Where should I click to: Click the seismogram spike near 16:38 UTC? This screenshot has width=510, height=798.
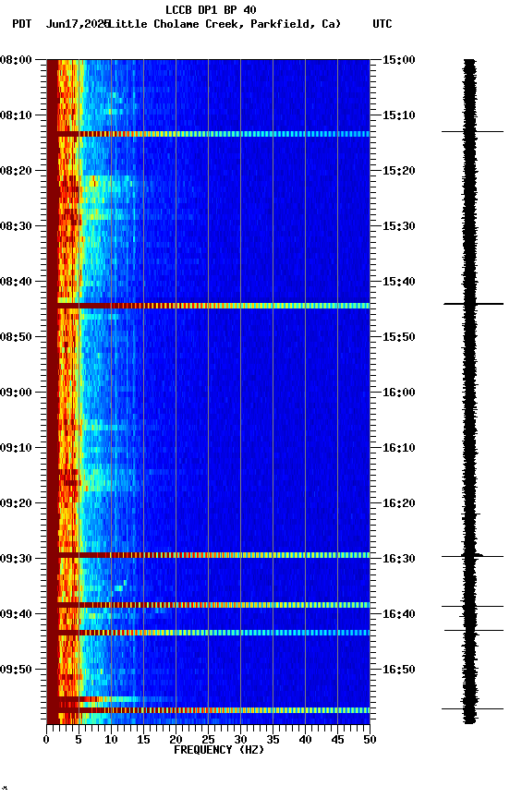point(472,606)
